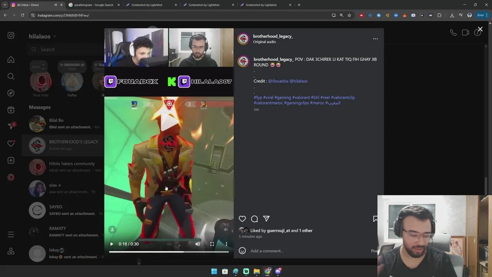
Task: Open the browser tab search dropdown
Action: (x=5, y=5)
